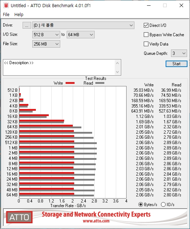Viewport: 190px width, 229px height.
Task: Enable Bypass Write Cache
Action: pos(146,35)
